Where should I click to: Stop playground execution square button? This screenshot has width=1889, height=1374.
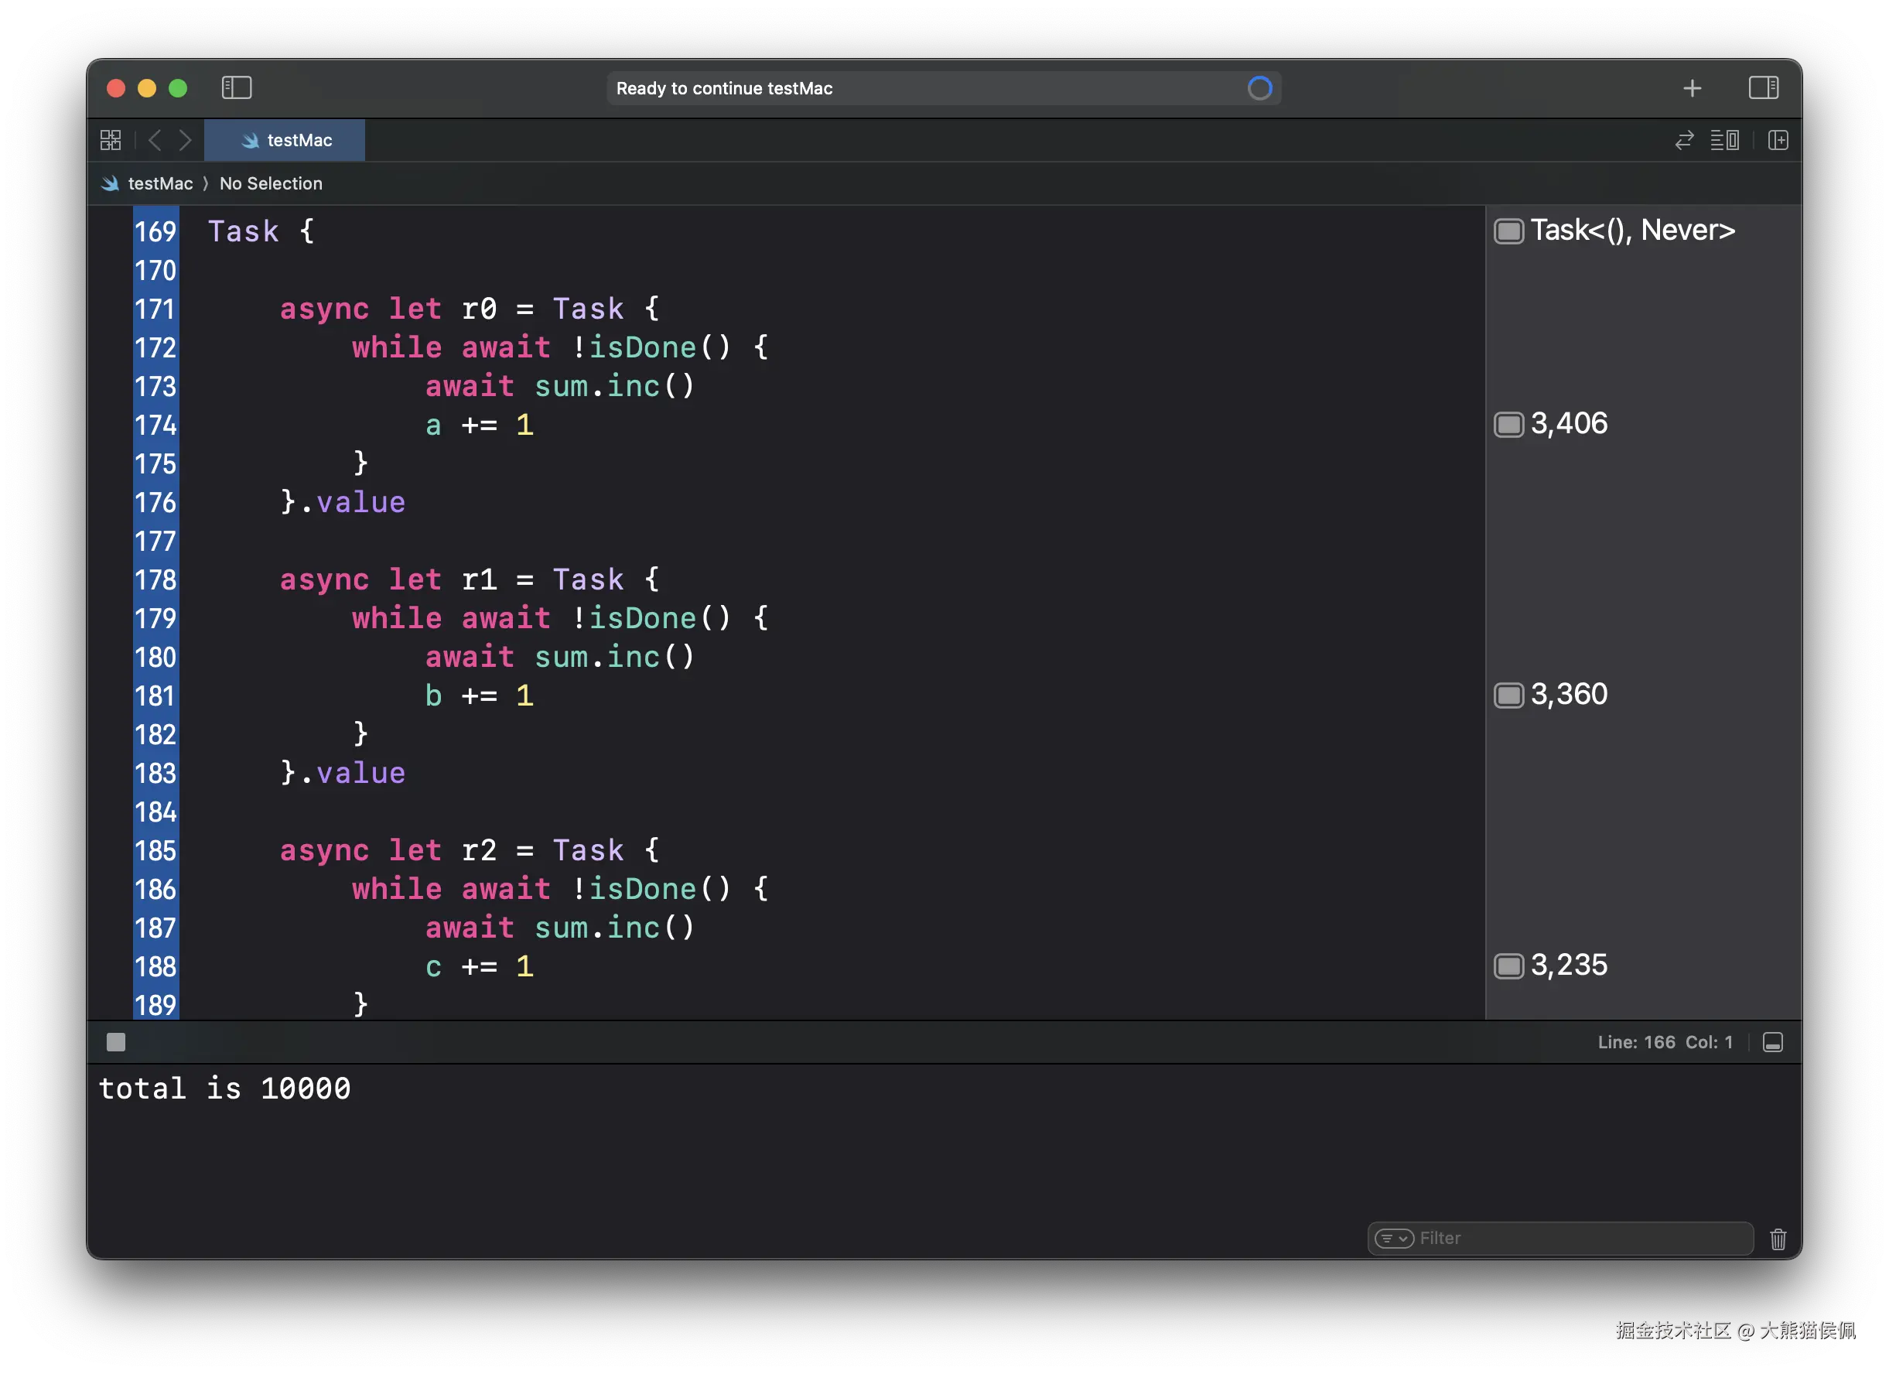116,1041
